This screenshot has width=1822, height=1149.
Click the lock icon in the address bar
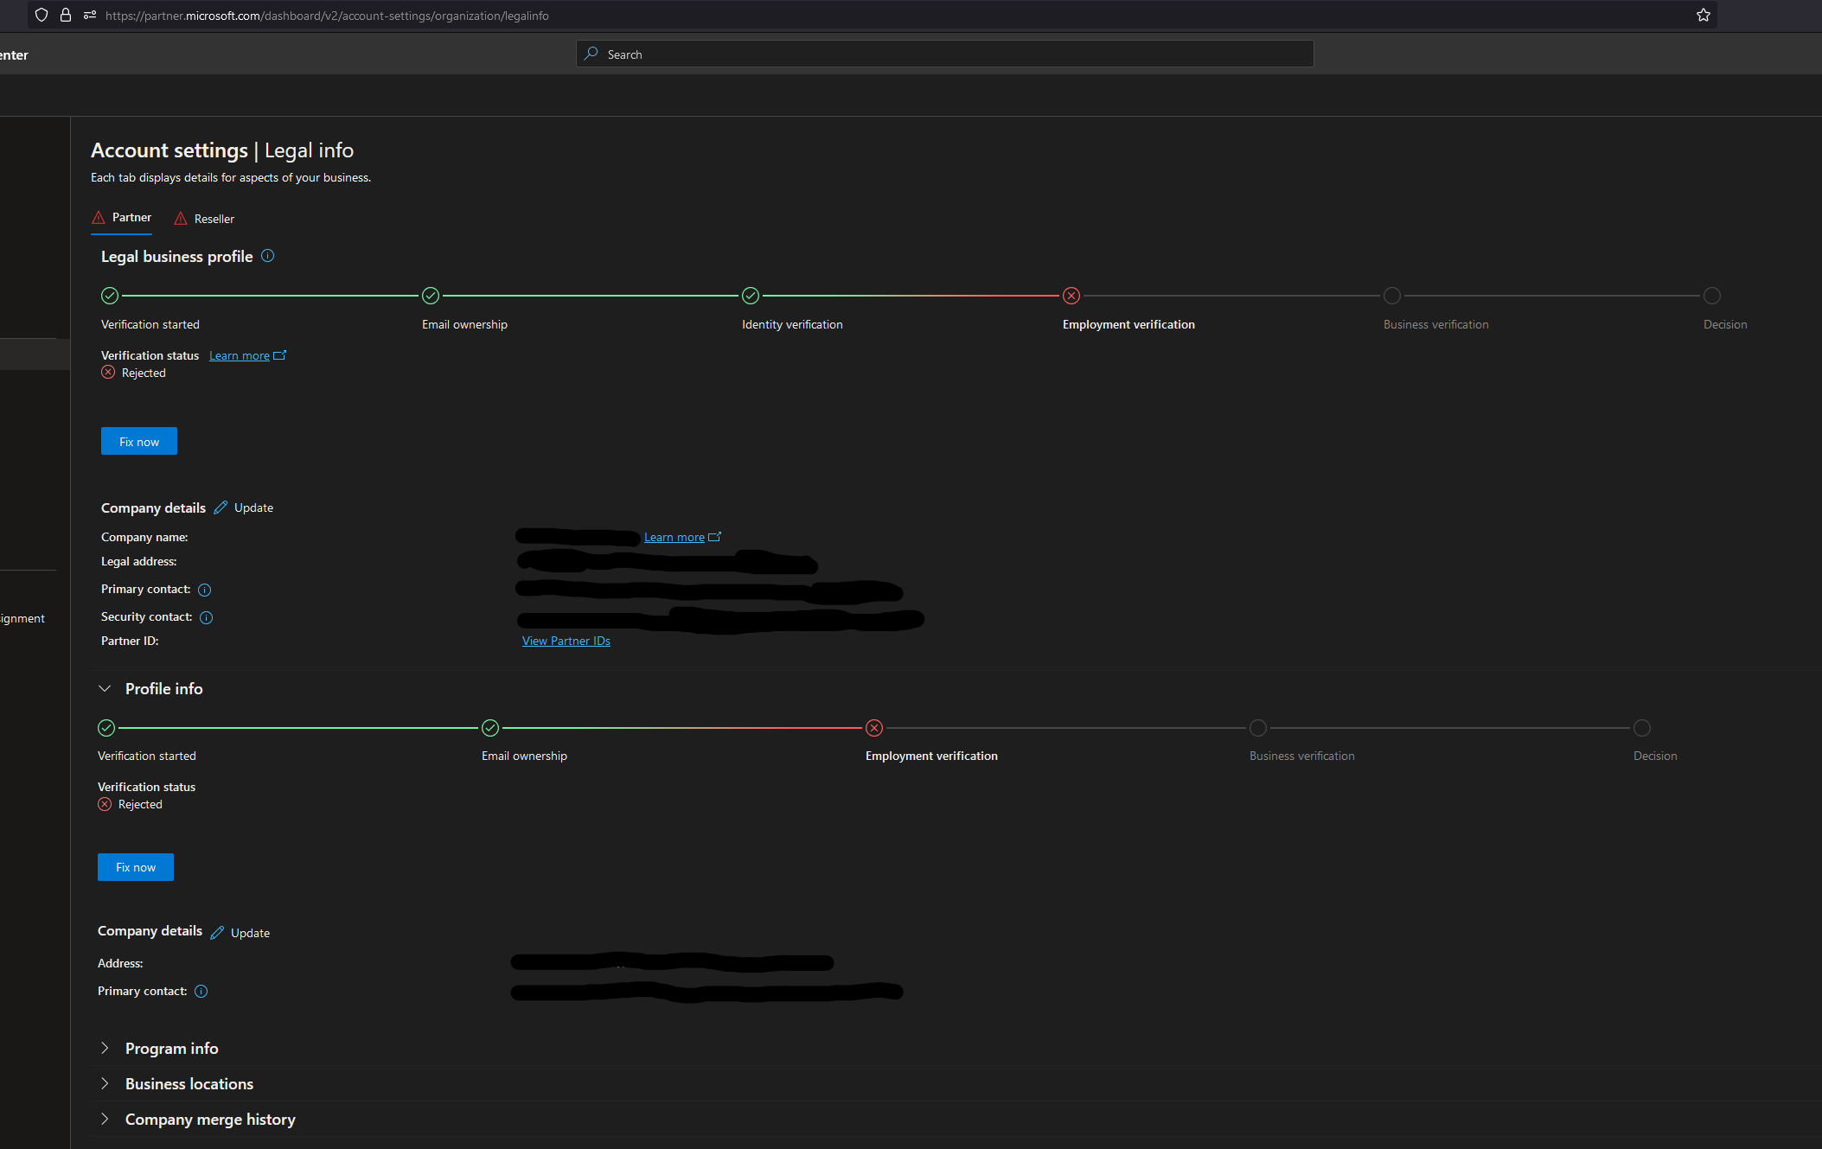(x=66, y=15)
